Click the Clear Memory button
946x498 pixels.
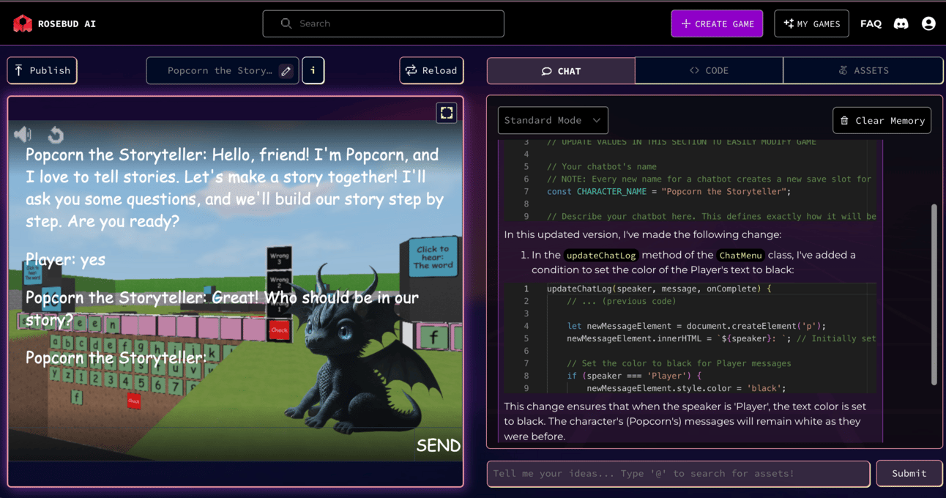[x=882, y=120]
